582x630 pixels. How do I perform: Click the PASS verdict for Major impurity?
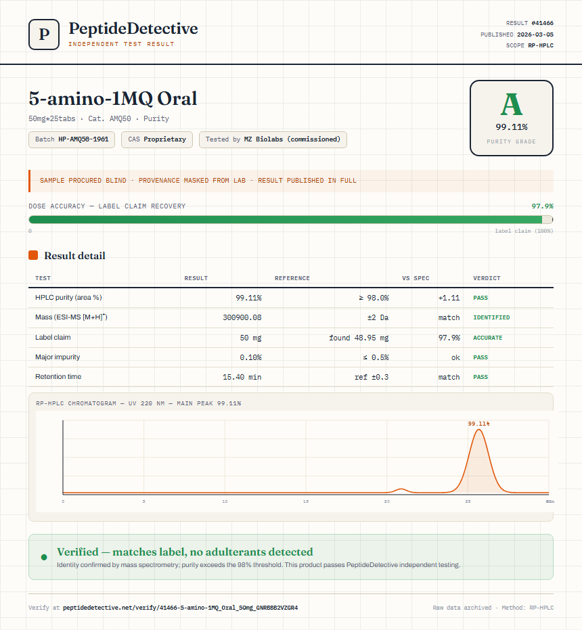pyautogui.click(x=480, y=357)
